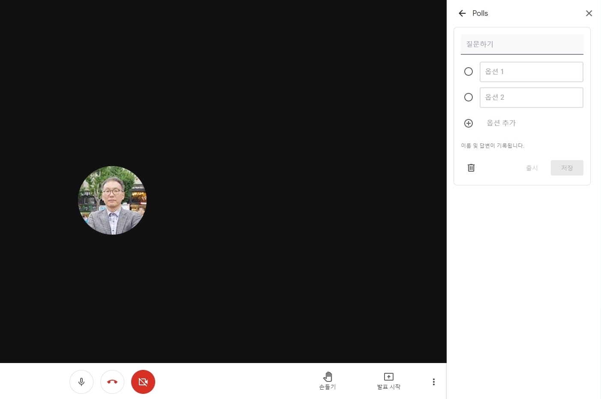The width and height of the screenshot is (601, 399).
Task: Delete the poll with trash icon
Action: [x=471, y=168]
